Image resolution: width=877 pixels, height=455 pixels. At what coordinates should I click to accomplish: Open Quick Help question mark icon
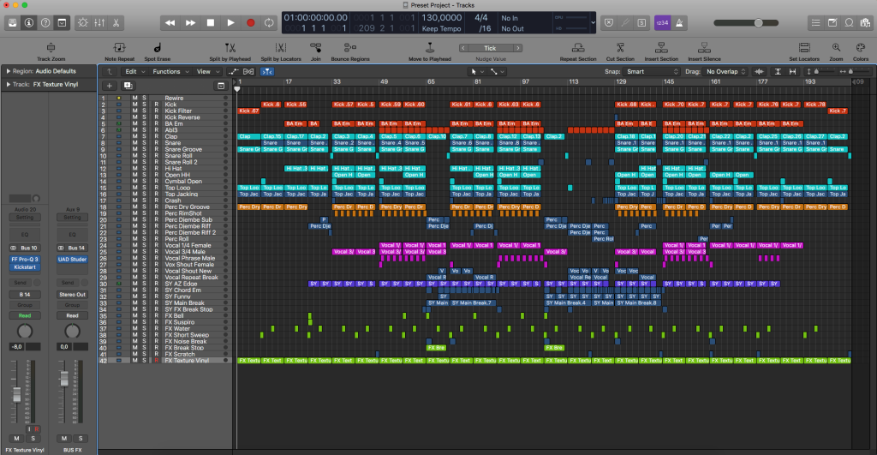pos(45,23)
